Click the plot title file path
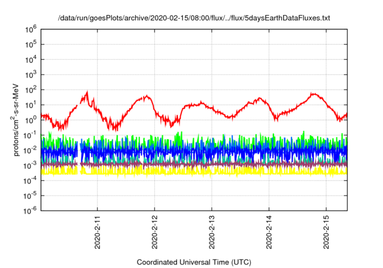The width and height of the screenshot is (383, 268). coord(194,18)
